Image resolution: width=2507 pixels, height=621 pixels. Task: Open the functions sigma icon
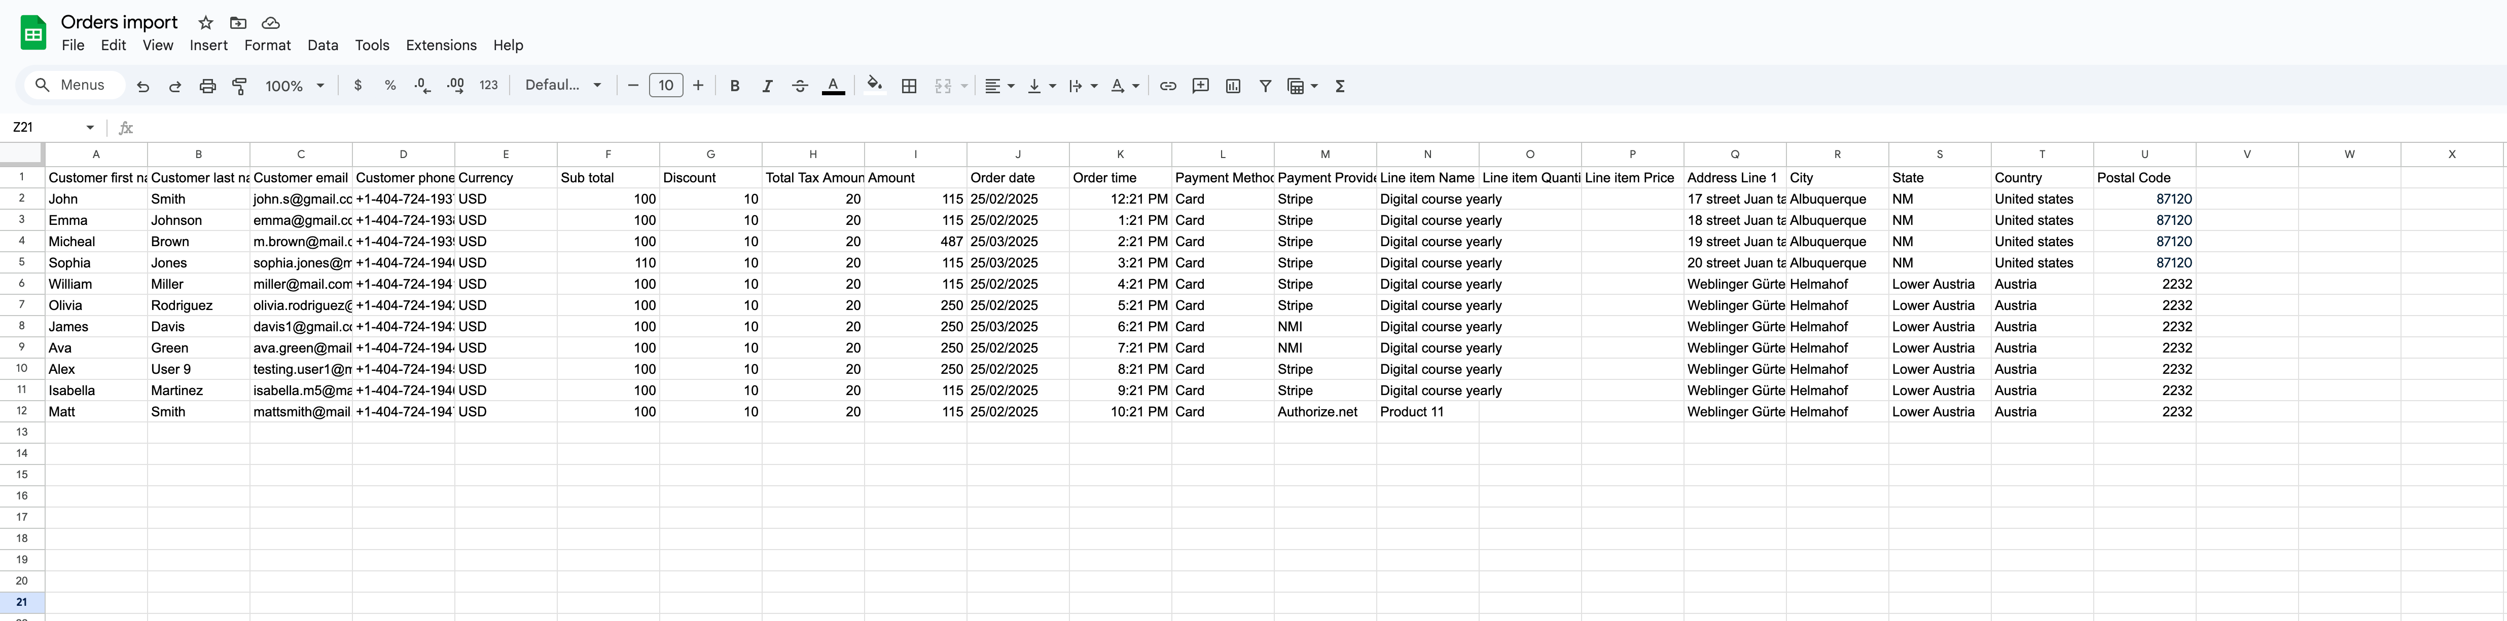pyautogui.click(x=1340, y=86)
